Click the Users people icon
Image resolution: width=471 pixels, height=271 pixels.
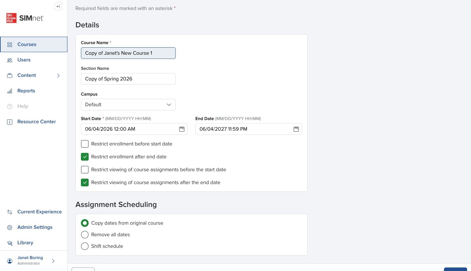tap(10, 60)
